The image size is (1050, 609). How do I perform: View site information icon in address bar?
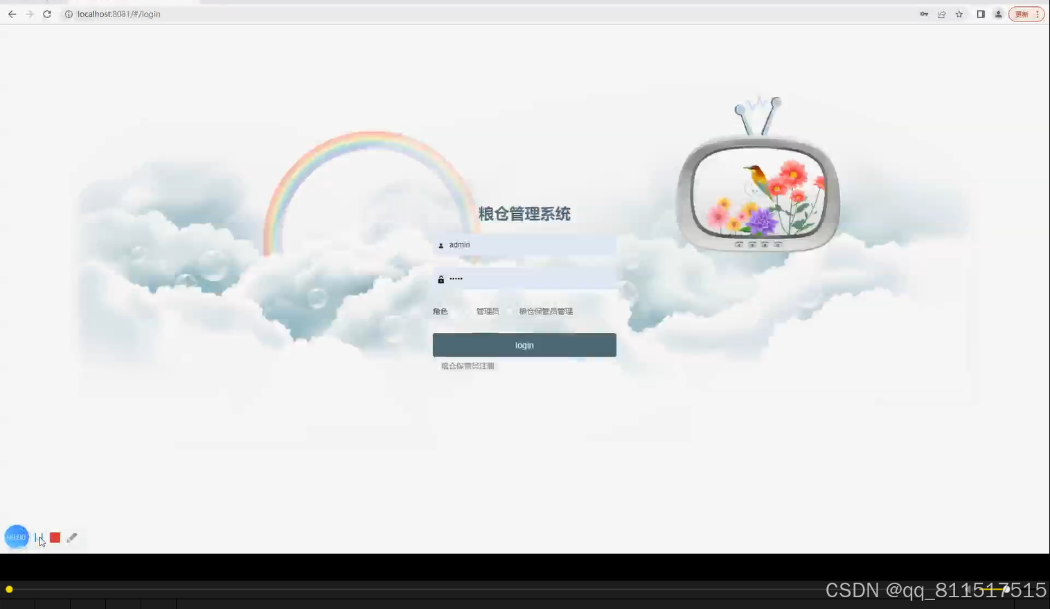coord(69,14)
